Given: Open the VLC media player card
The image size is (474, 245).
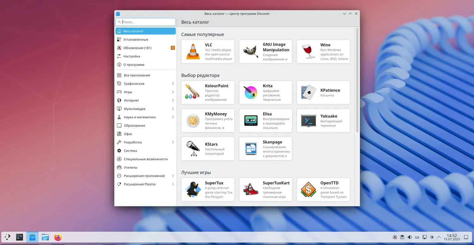Looking at the screenshot, I should coord(208,51).
